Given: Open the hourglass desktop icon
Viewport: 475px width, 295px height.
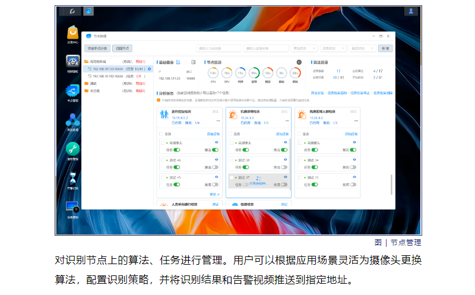Looking at the screenshot, I should click(72, 178).
